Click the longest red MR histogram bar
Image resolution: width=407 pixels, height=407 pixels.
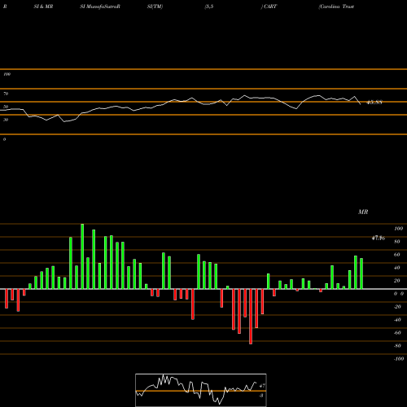click(x=251, y=317)
